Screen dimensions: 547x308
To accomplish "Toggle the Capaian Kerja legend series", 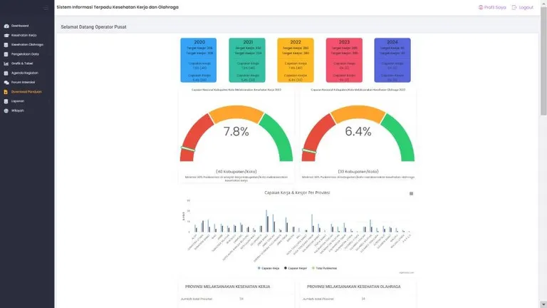I will pos(269,268).
